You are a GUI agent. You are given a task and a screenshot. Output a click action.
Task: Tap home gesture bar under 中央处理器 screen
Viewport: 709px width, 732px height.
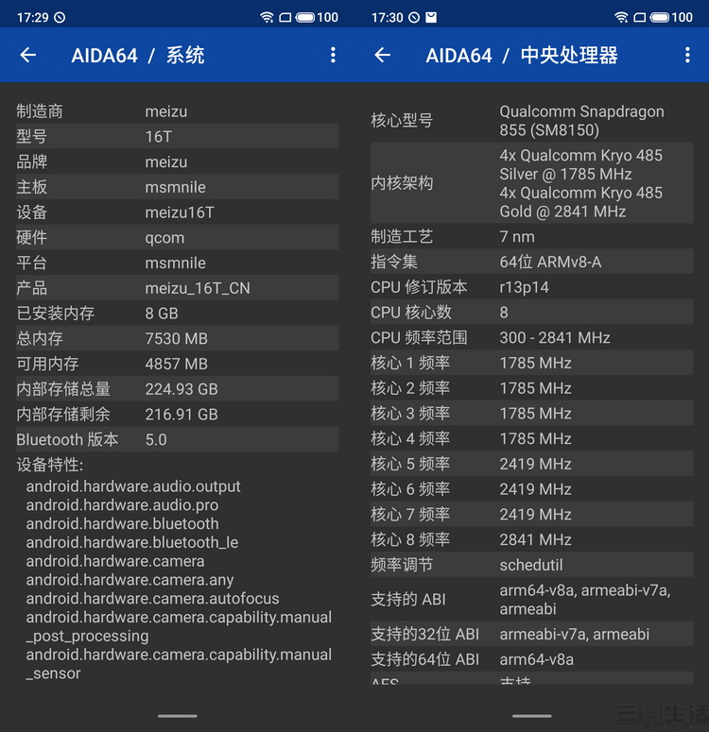(x=532, y=716)
